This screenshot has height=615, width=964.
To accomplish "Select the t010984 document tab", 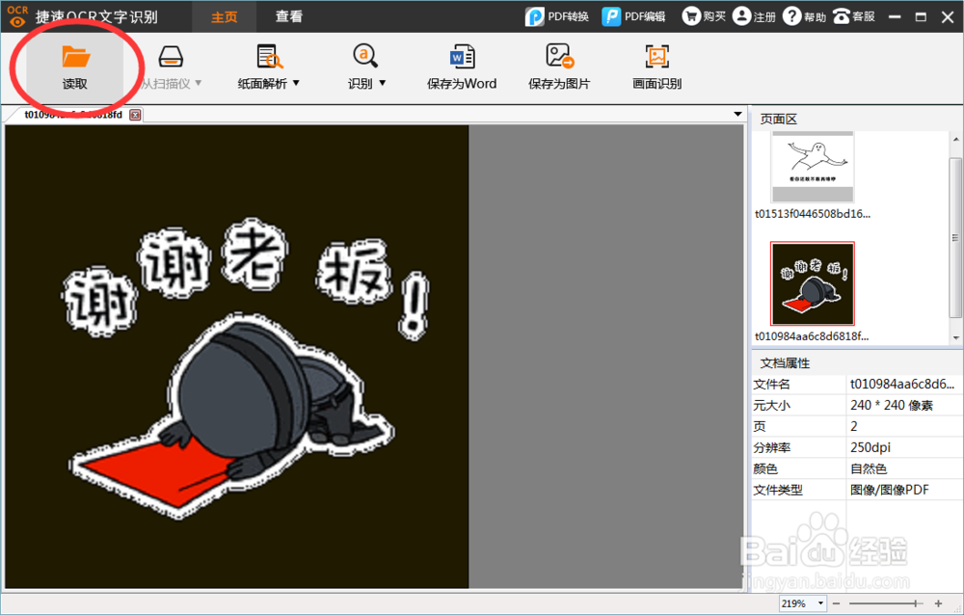I will click(x=73, y=115).
